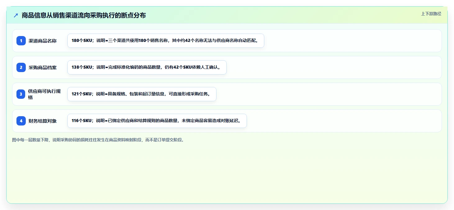Select the 财务结算对象 label
This screenshot has width=454, height=210.
43,121
